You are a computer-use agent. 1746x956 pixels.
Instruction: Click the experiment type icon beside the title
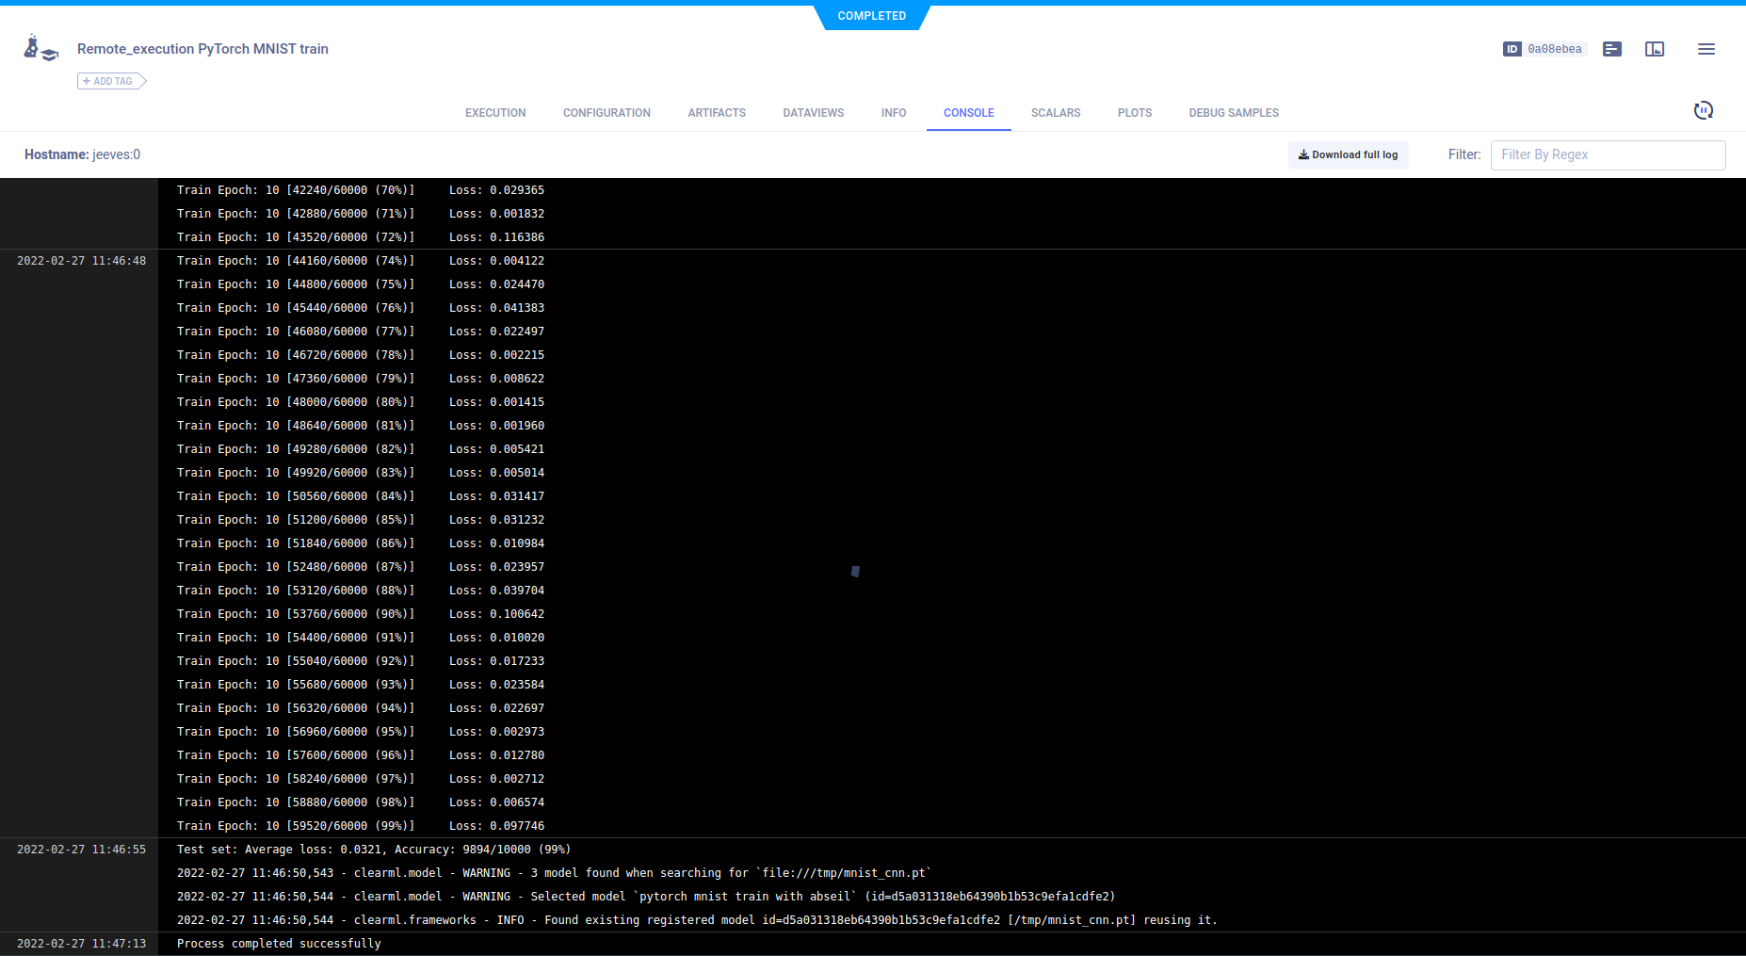pos(40,48)
